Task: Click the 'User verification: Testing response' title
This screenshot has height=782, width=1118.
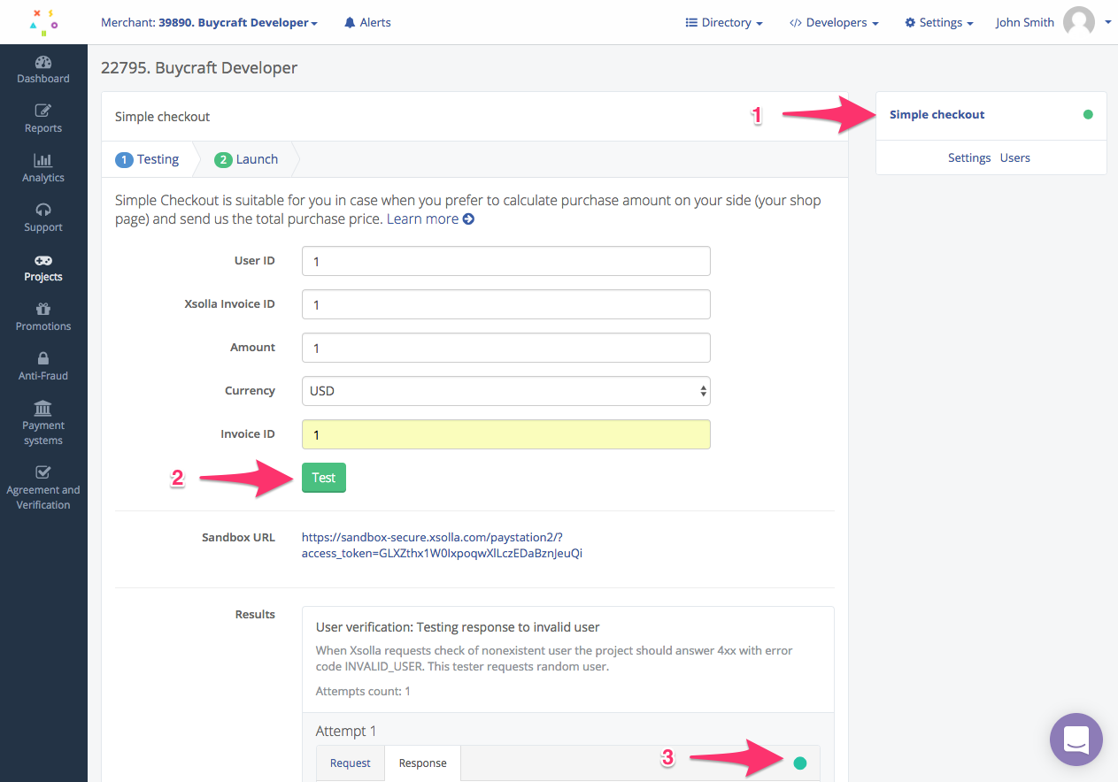Action: (458, 627)
